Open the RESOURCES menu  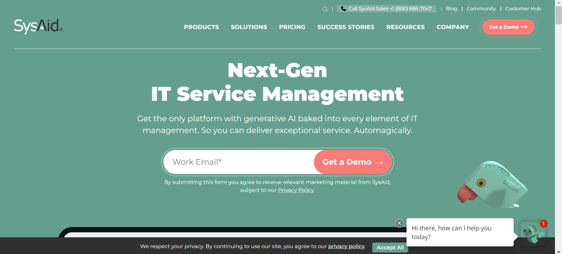click(406, 27)
